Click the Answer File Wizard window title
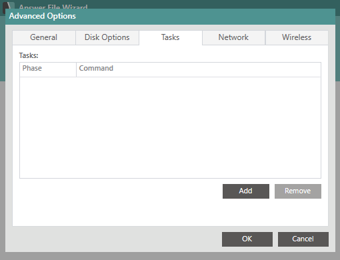 (53, 7)
